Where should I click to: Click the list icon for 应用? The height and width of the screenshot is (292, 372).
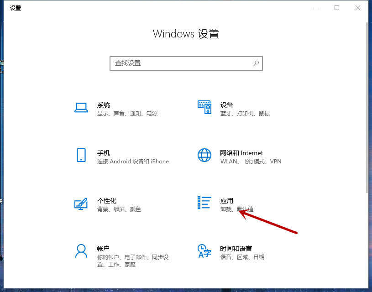pyautogui.click(x=204, y=203)
